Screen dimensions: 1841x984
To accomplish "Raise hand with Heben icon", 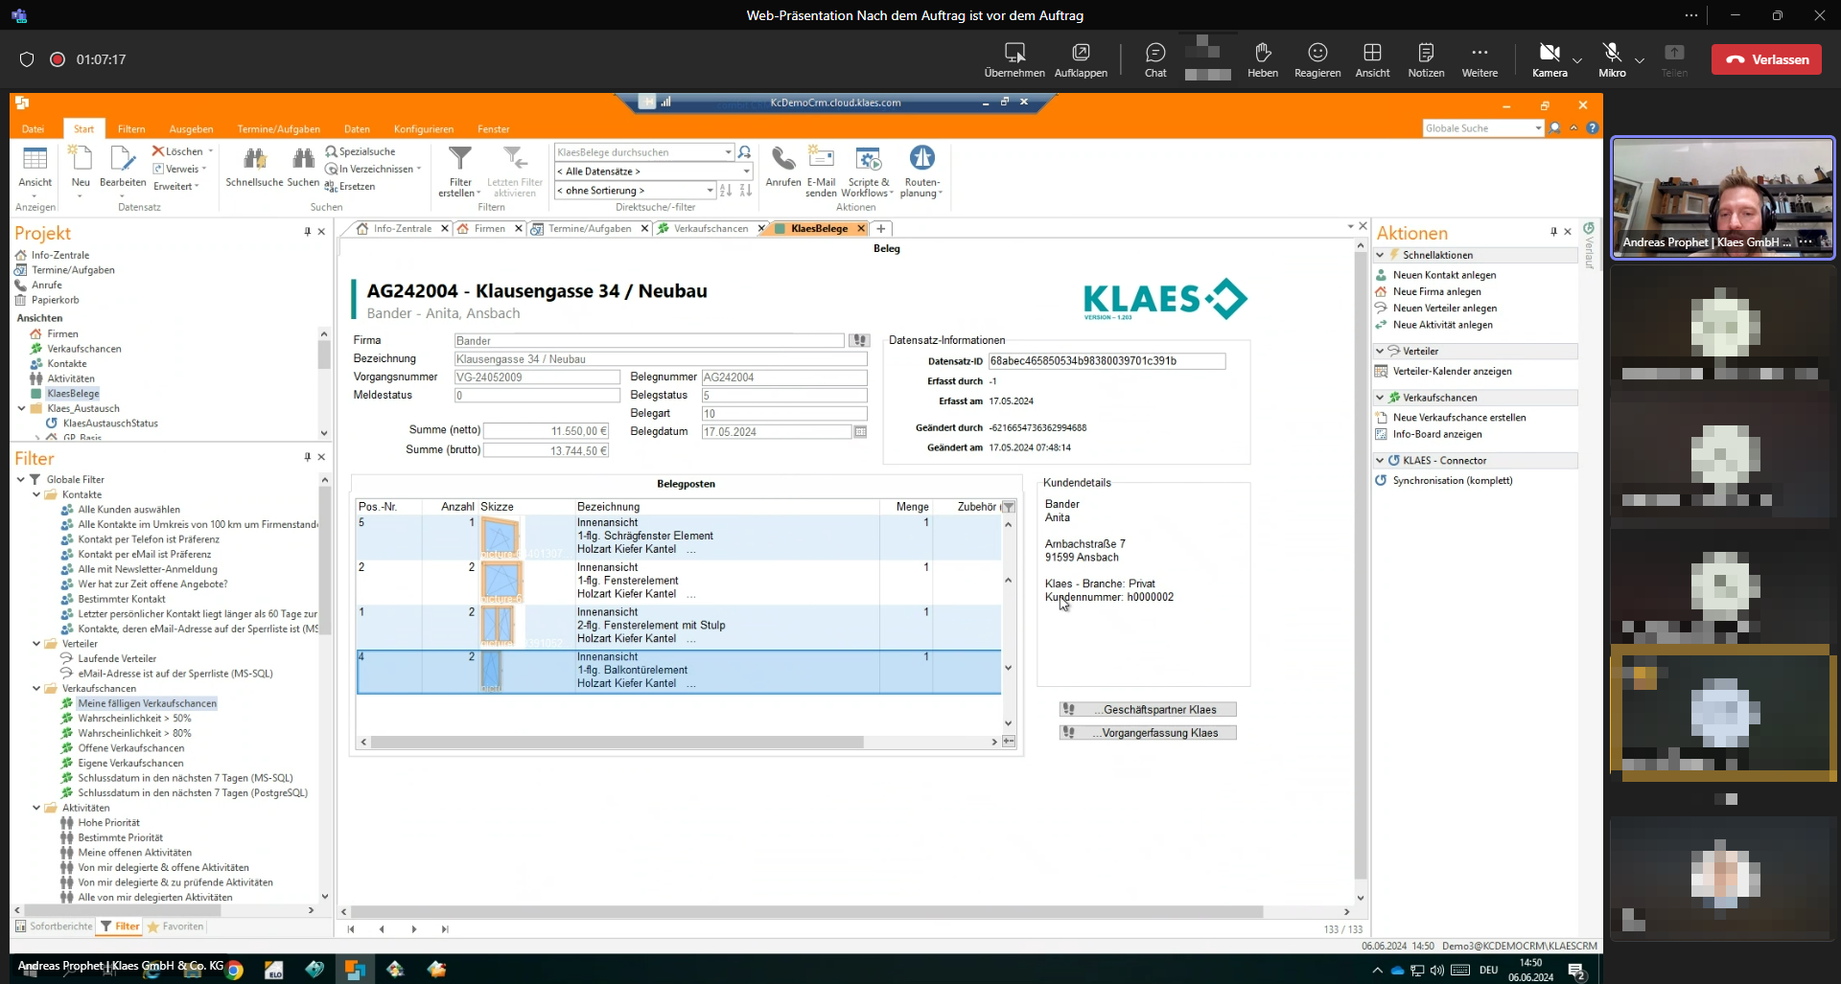I will coord(1262,59).
